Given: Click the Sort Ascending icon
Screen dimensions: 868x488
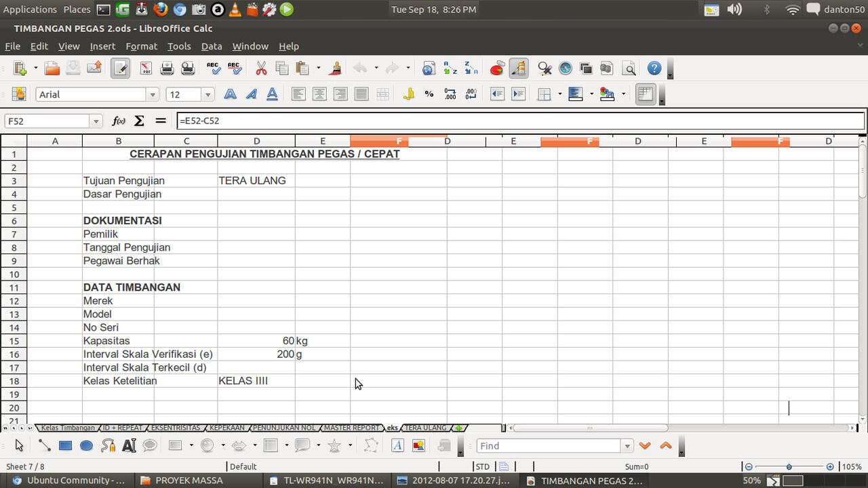Looking at the screenshot, I should 450,68.
